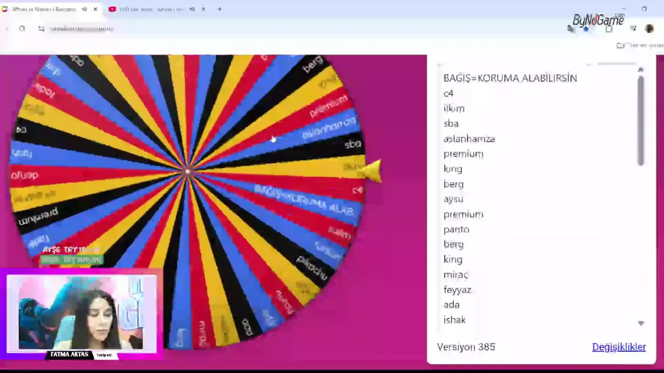Image resolution: width=664 pixels, height=373 pixels.
Task: Mute audio on the Wheel of Names tab
Action: click(x=85, y=9)
